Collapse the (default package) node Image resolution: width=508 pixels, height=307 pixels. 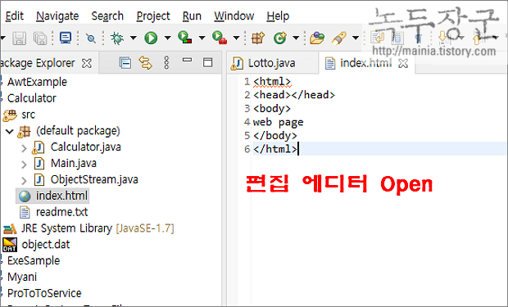(x=10, y=131)
